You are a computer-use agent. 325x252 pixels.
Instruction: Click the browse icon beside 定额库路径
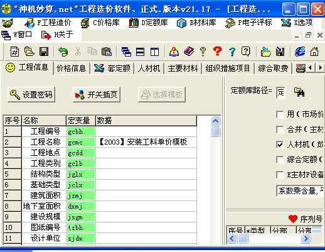pos(299,92)
